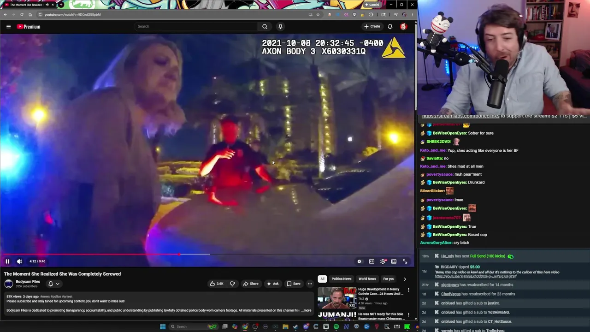Image resolution: width=590 pixels, height=332 pixels.
Task: Go to the browser home page
Action: [30, 14]
